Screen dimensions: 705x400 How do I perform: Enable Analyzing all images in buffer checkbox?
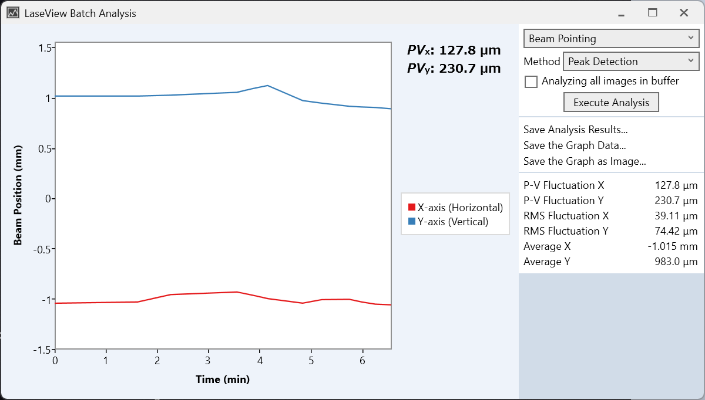531,82
